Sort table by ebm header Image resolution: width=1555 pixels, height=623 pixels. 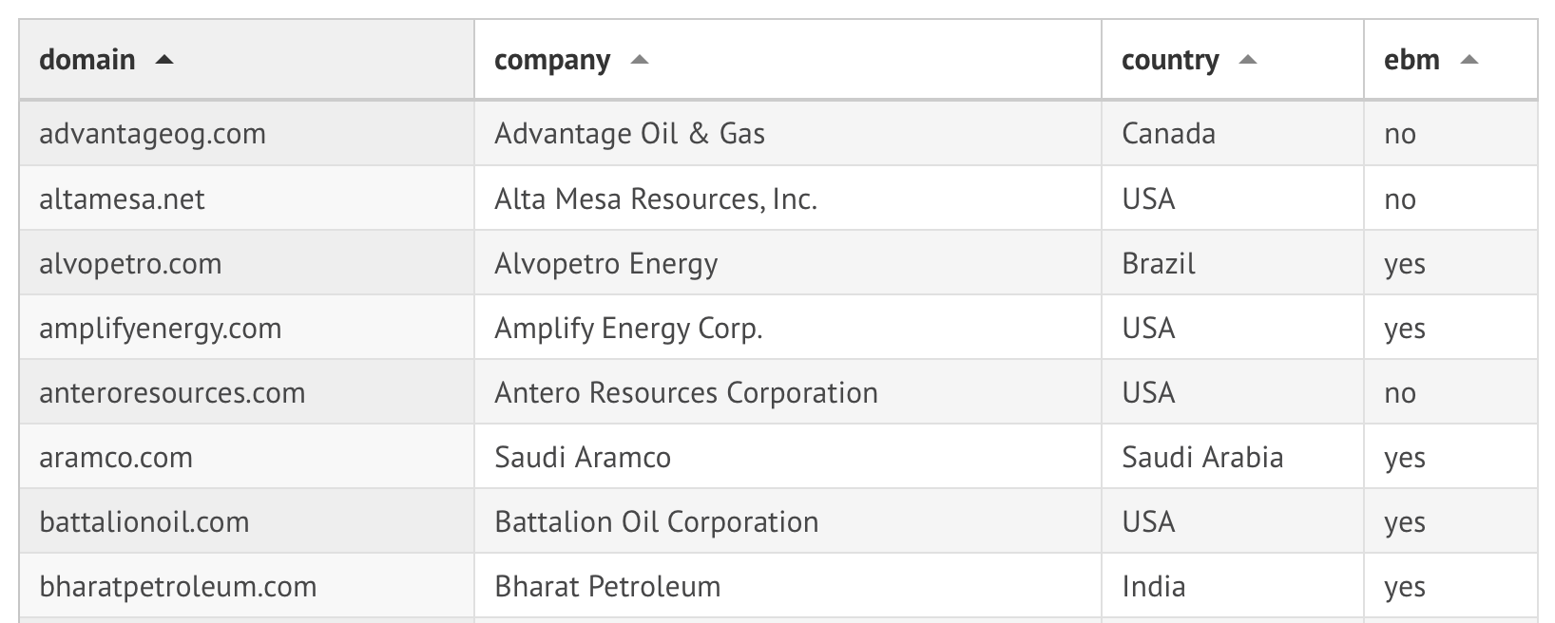tap(1411, 60)
